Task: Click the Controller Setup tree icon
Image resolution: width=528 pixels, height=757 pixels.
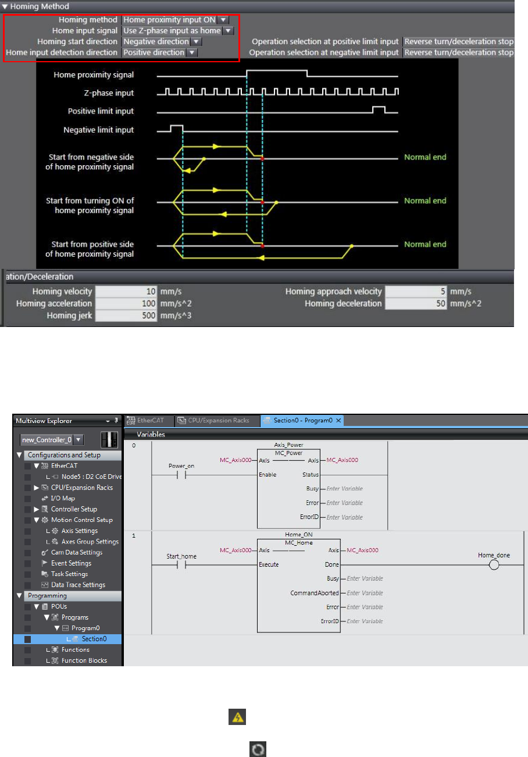Action: (x=46, y=509)
